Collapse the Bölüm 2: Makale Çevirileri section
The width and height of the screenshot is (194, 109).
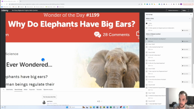(189, 34)
